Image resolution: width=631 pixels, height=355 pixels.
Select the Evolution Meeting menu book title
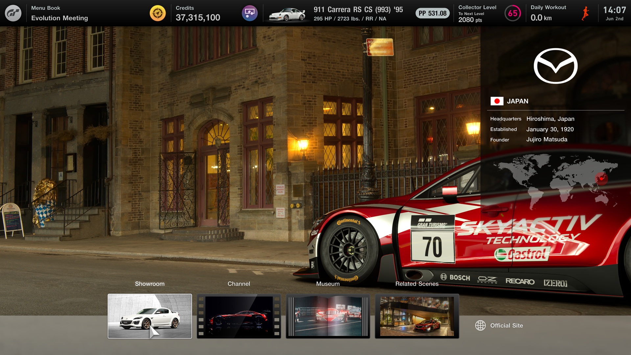(x=59, y=18)
